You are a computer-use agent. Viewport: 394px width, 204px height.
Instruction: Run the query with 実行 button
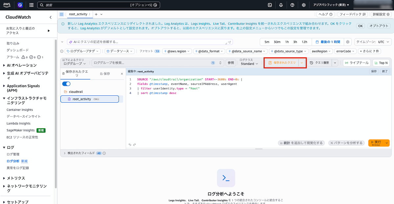pyautogui.click(x=376, y=143)
